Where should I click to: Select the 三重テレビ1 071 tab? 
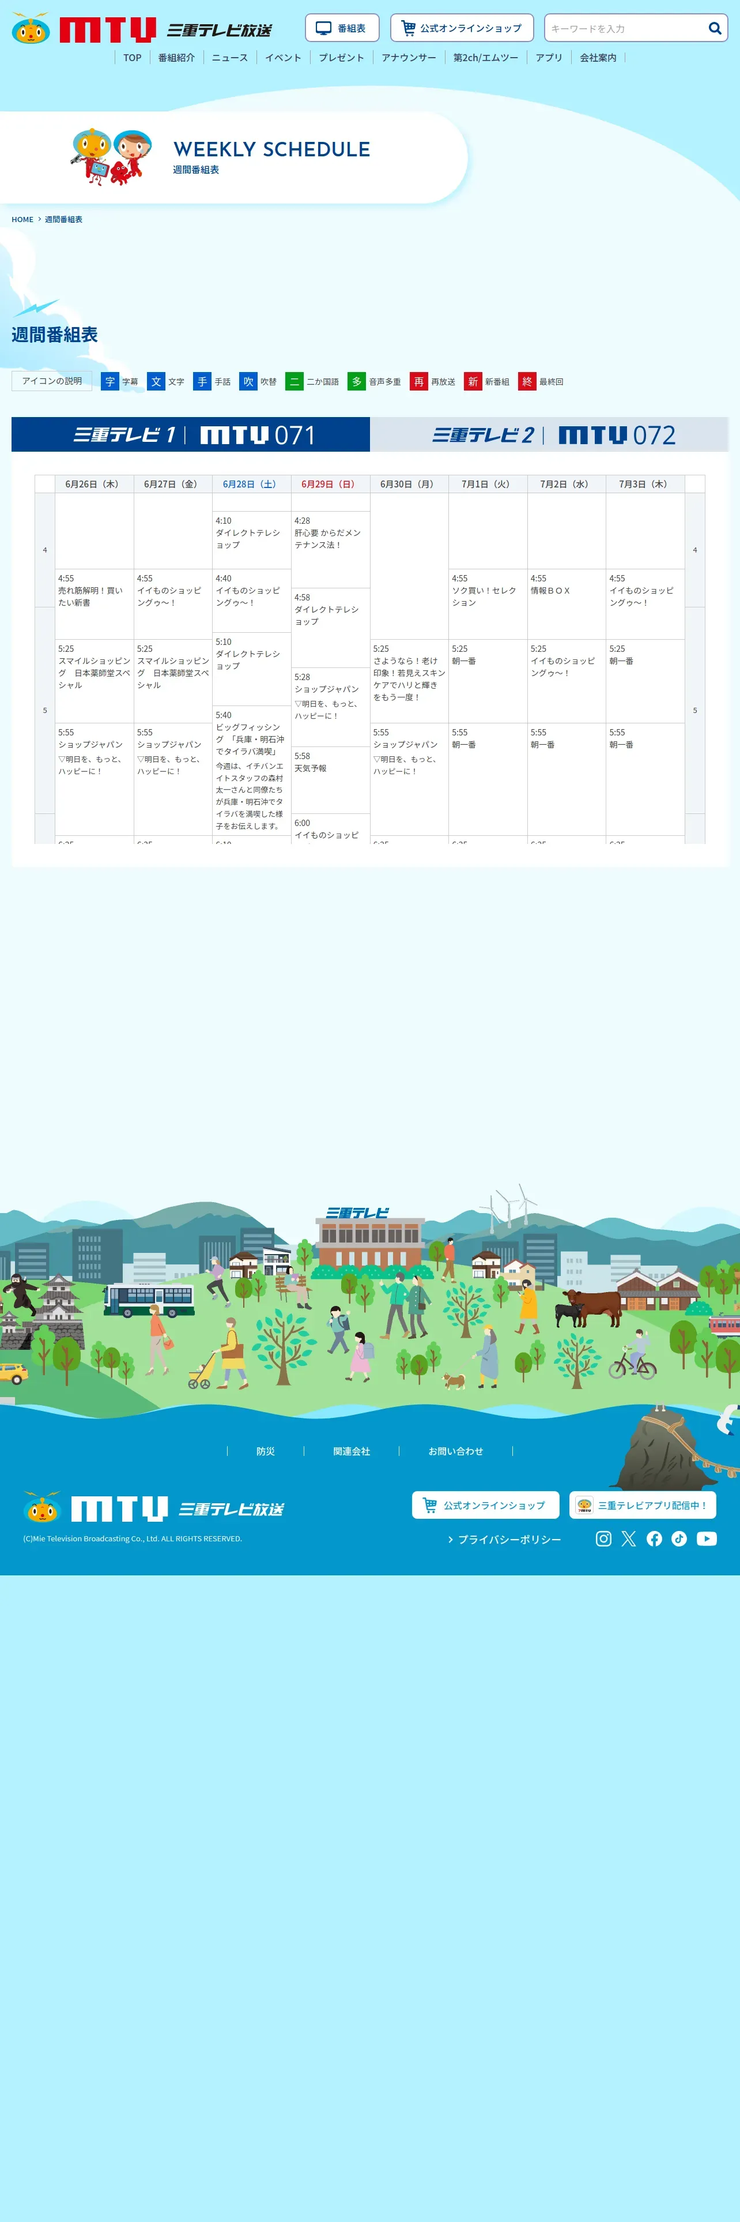point(190,435)
